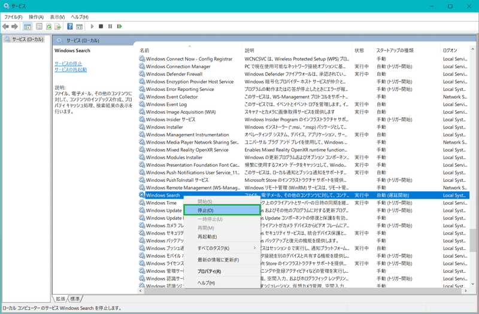
Task: Open the Help toolbar icon
Action: click(70, 26)
